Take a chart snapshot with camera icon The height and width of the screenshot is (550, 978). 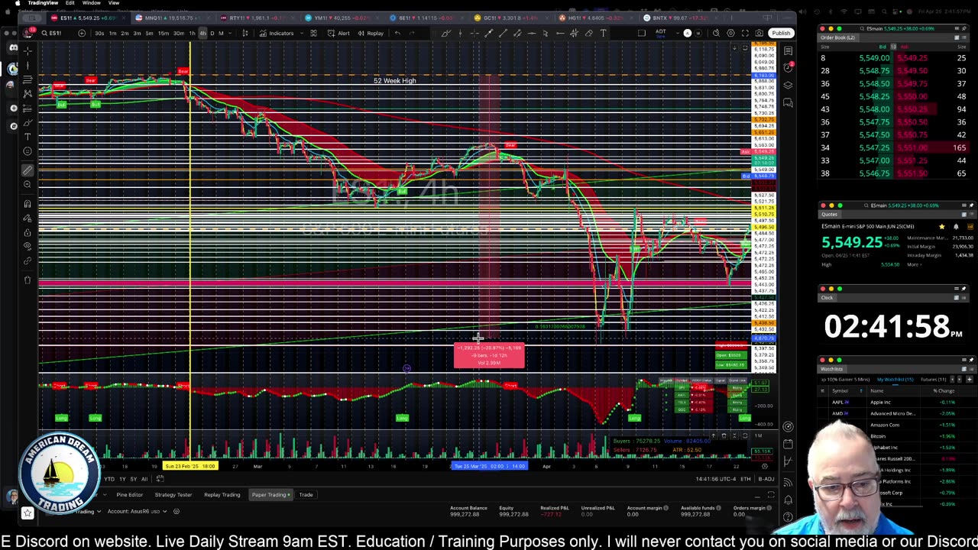point(759,33)
